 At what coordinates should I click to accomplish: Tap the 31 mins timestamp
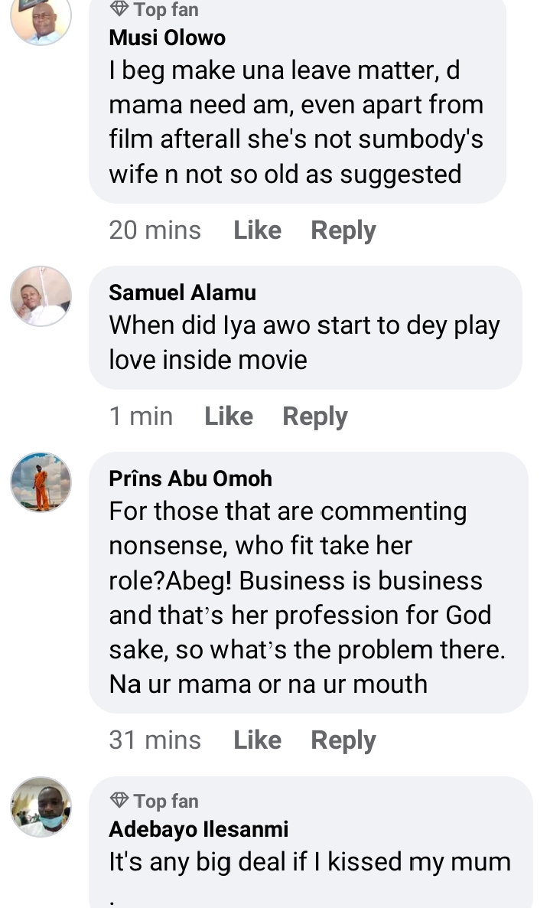click(155, 740)
